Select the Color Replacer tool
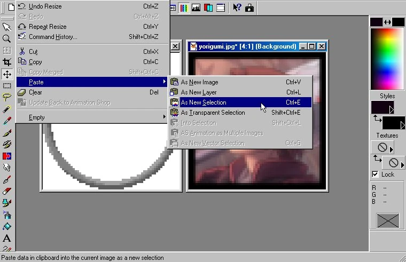The height and width of the screenshot is (262, 406). click(7, 156)
